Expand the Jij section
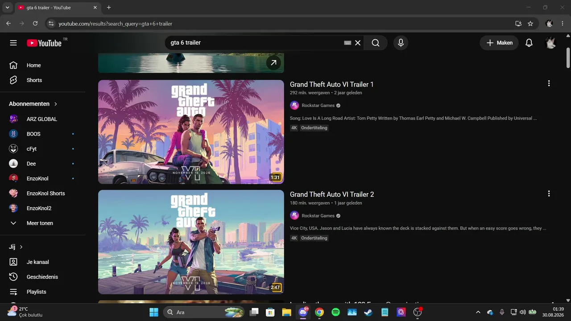This screenshot has height=321, width=571. 16,247
